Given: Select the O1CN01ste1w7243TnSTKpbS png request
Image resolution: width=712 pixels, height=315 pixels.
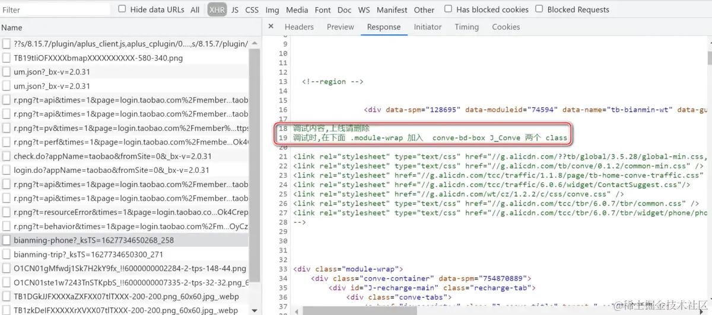Looking at the screenshot, I should (124, 282).
